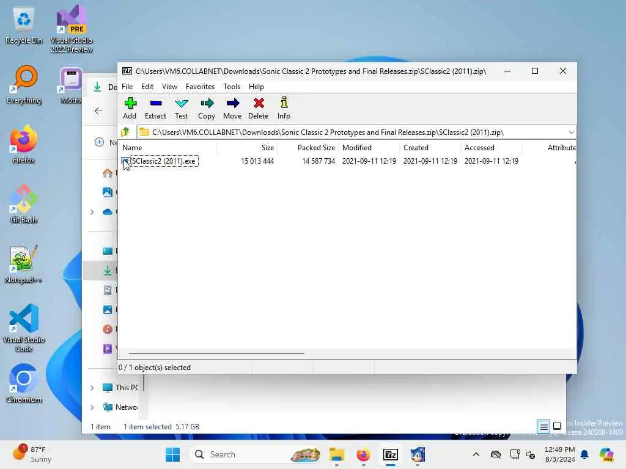
Task: Sort files by Packed Size column
Action: click(308, 148)
